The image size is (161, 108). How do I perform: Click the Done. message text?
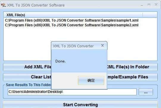60,61
